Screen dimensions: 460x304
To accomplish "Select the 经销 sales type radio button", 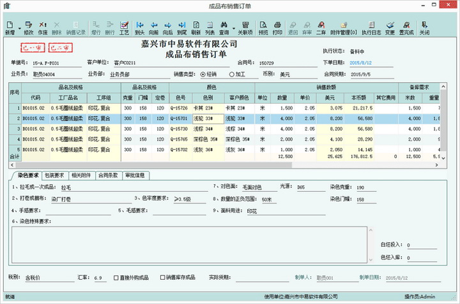I will coord(203,74).
